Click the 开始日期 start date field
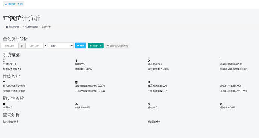 (x=9, y=46)
